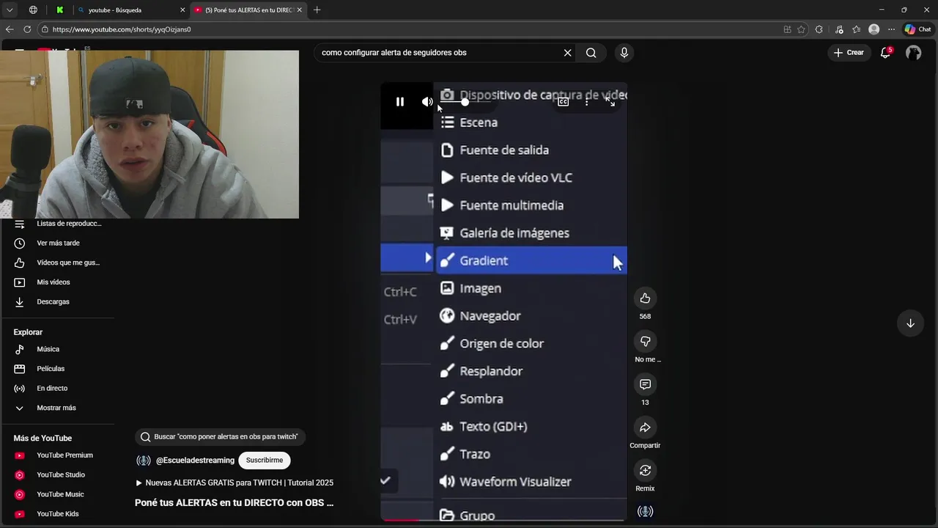The image size is (938, 528).
Task: Go to the next short arrow
Action: [910, 323]
